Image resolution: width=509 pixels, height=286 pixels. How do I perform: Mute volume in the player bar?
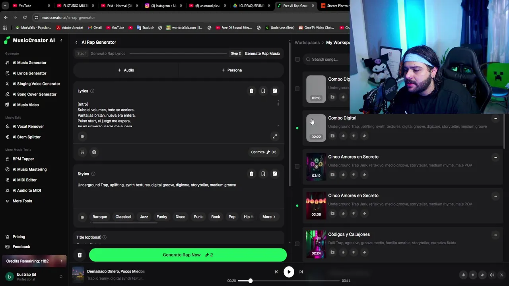[x=492, y=275]
